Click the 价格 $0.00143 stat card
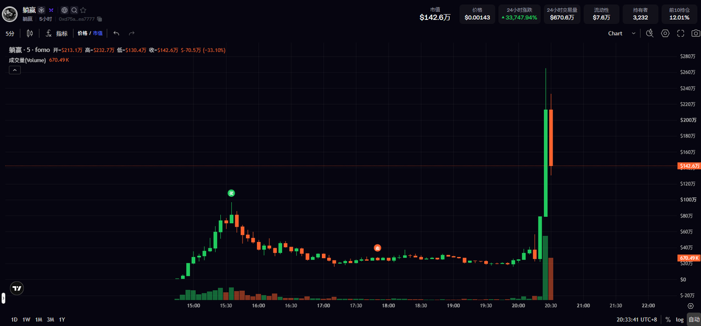This screenshot has height=326, width=701. (x=477, y=14)
